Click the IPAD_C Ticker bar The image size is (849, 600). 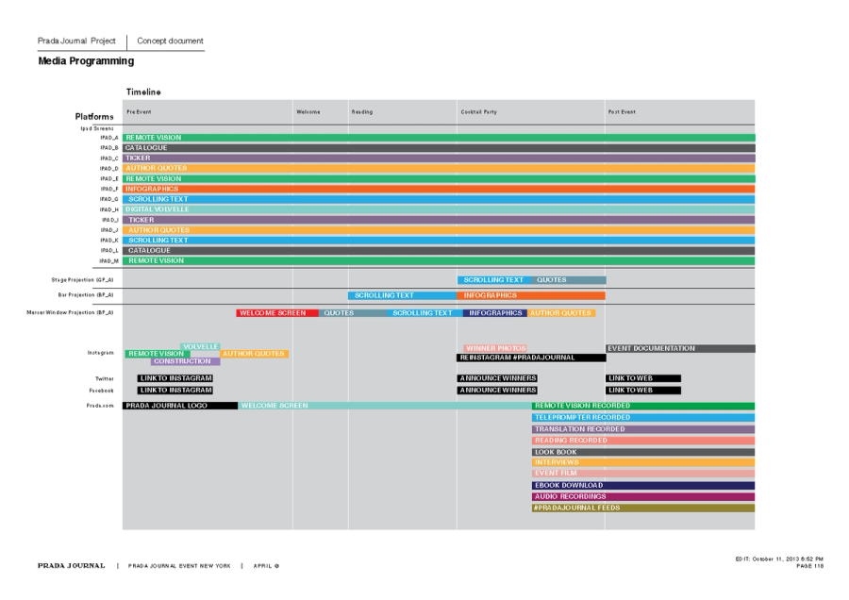point(439,158)
